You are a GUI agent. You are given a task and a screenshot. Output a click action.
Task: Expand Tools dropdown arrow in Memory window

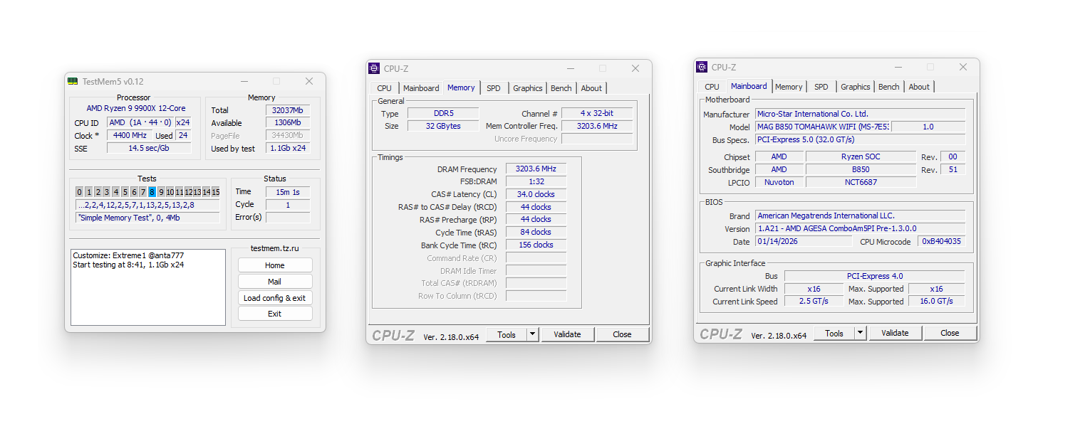coord(532,334)
